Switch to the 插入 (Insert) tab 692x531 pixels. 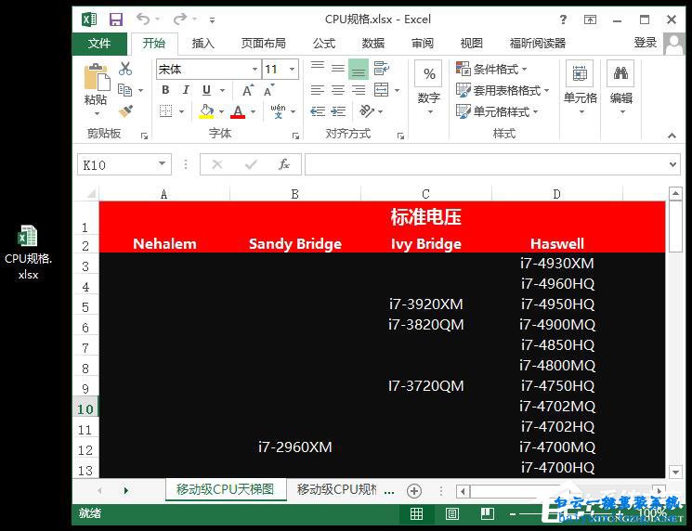203,44
